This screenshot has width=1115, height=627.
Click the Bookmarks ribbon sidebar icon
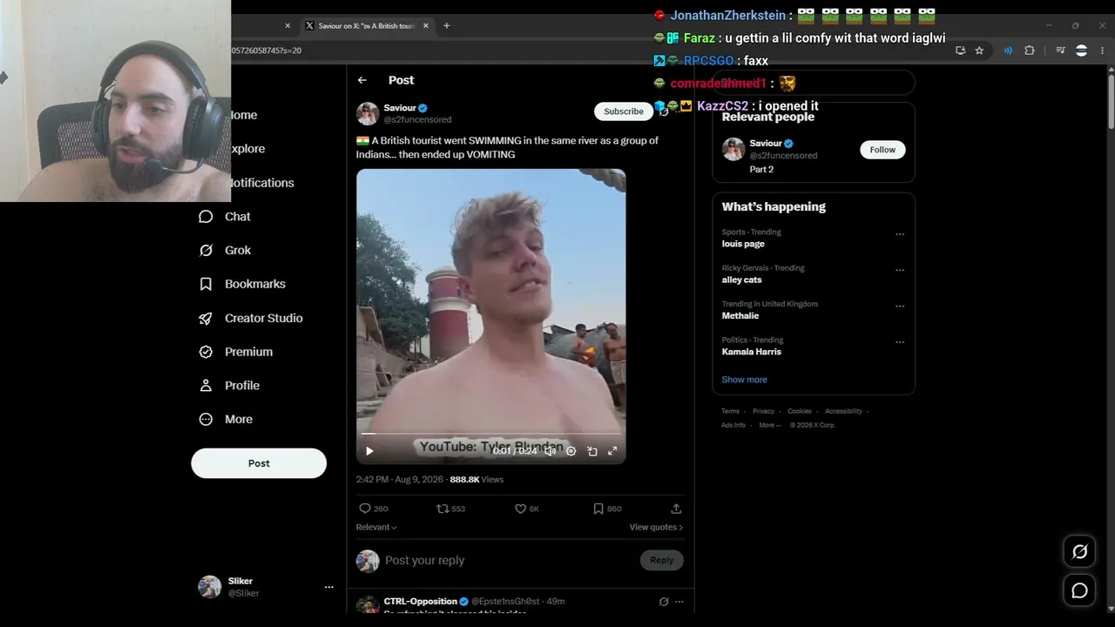206,284
